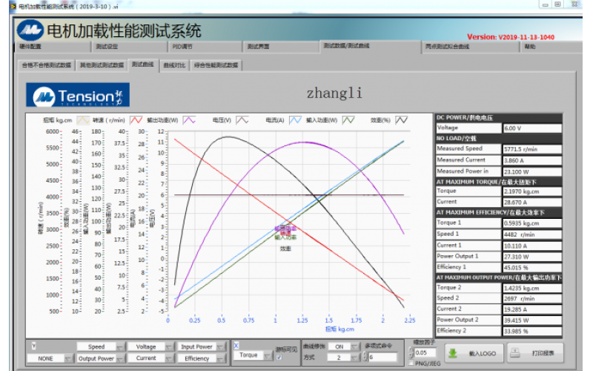Click the Tension logo image
Viewport: 593px width, 371px height.
79,95
